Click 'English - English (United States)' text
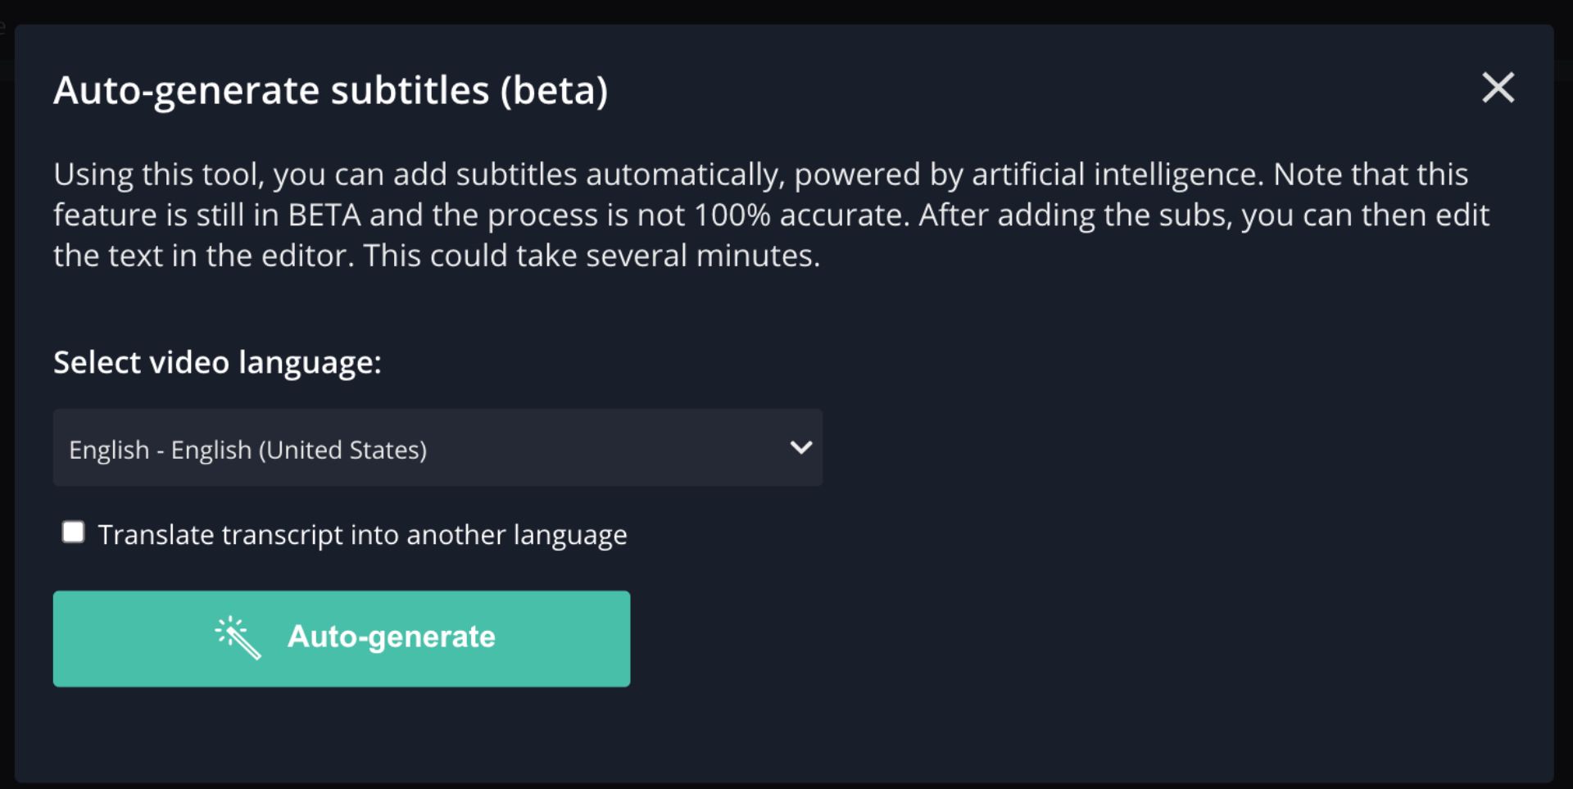 [x=247, y=450]
